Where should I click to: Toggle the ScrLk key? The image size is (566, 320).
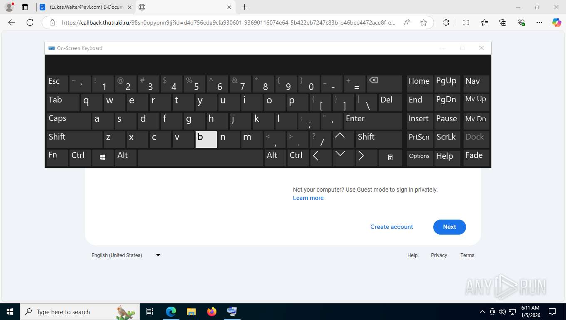tap(447, 139)
